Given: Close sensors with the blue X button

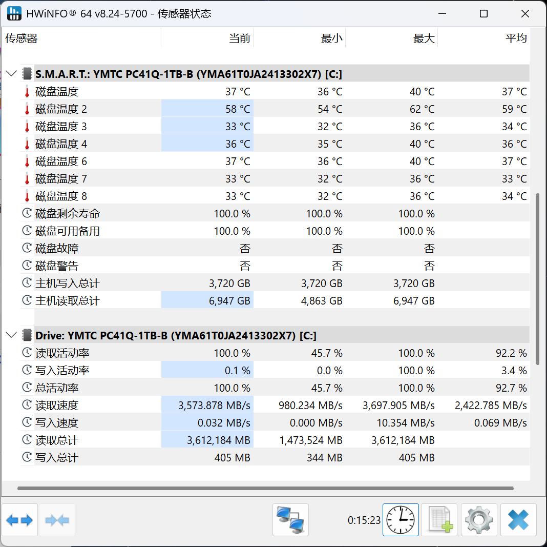Looking at the screenshot, I should (518, 520).
